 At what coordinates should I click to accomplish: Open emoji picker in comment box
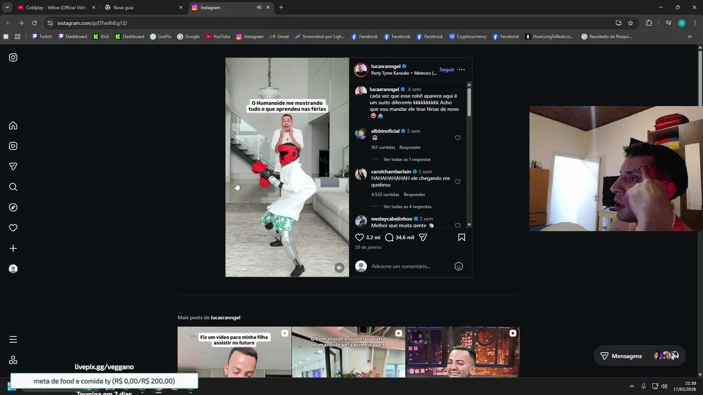[459, 266]
